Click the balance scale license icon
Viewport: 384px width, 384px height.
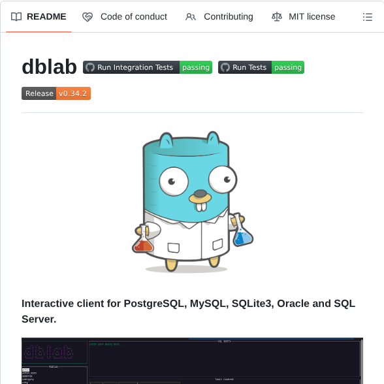(x=277, y=17)
